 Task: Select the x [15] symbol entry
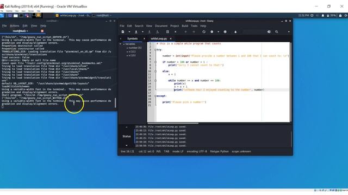coord(132,55)
